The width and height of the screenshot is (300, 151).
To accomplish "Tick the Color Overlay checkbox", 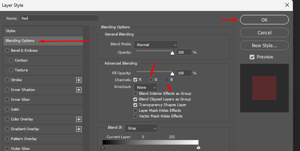I will click(x=7, y=119).
